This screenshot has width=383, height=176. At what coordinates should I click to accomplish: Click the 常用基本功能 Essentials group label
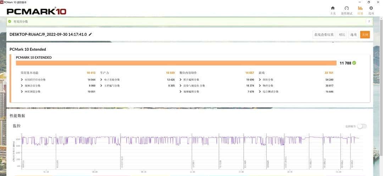[29, 73]
